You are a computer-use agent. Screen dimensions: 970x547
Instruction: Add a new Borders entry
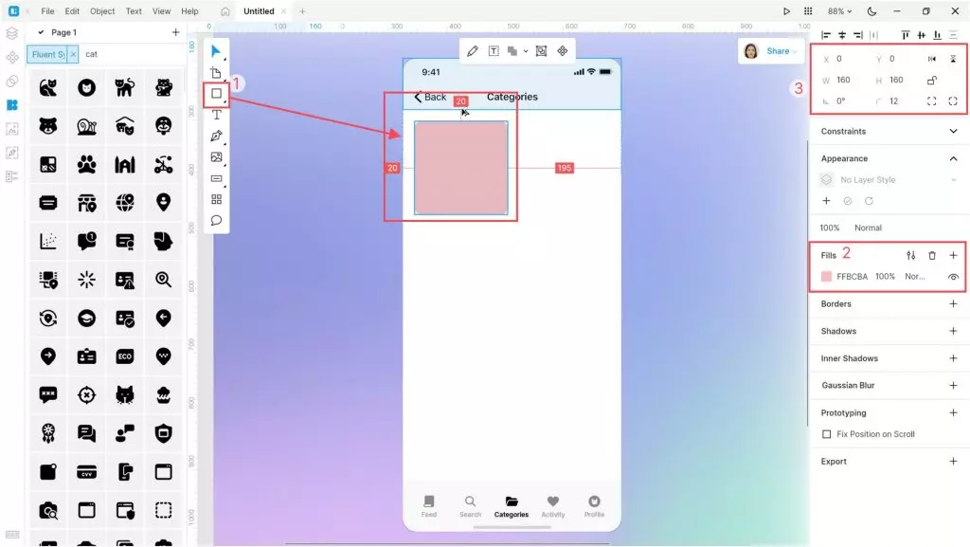coord(953,303)
